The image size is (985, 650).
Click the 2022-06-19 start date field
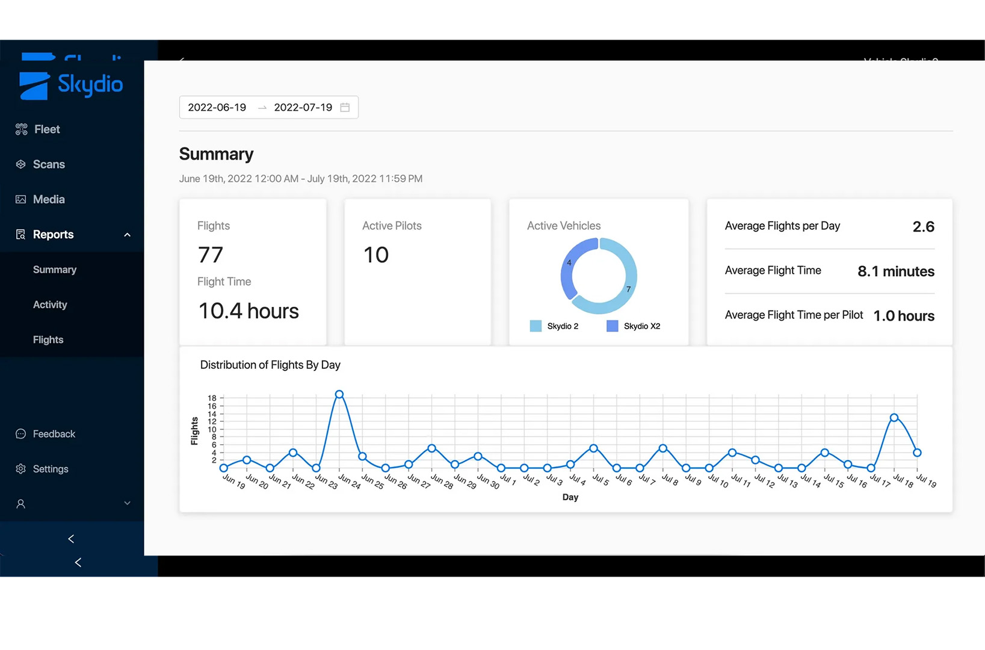pyautogui.click(x=217, y=107)
